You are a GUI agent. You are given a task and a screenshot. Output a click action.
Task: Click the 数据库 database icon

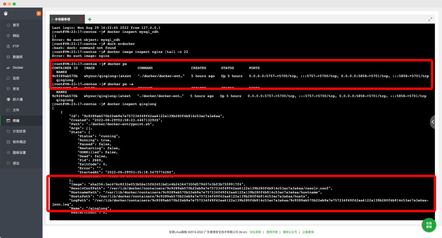pyautogui.click(x=8, y=57)
